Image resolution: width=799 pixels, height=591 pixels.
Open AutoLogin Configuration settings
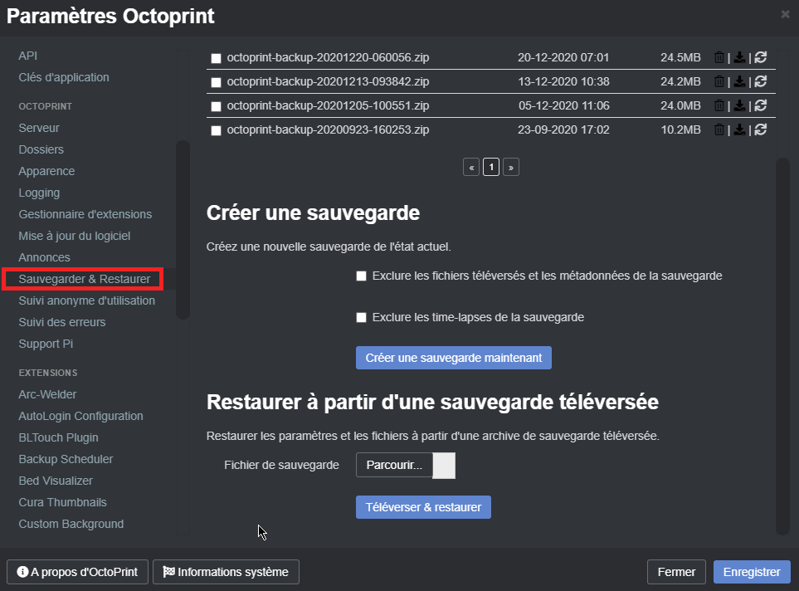[80, 416]
